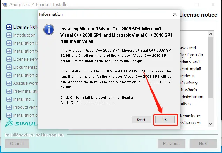The height and width of the screenshot is (153, 222).
Task: Click the Product verification step arrow icon
Action: [x=9, y=107]
